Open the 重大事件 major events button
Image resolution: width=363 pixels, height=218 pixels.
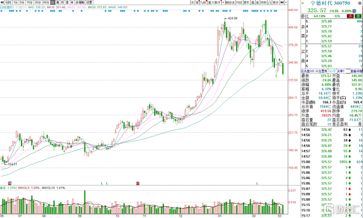(215, 2)
